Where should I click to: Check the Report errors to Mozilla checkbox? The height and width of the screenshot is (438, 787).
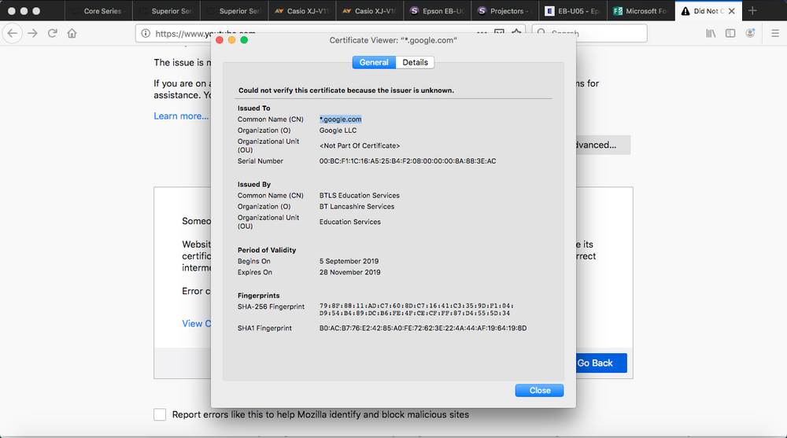[x=160, y=414]
